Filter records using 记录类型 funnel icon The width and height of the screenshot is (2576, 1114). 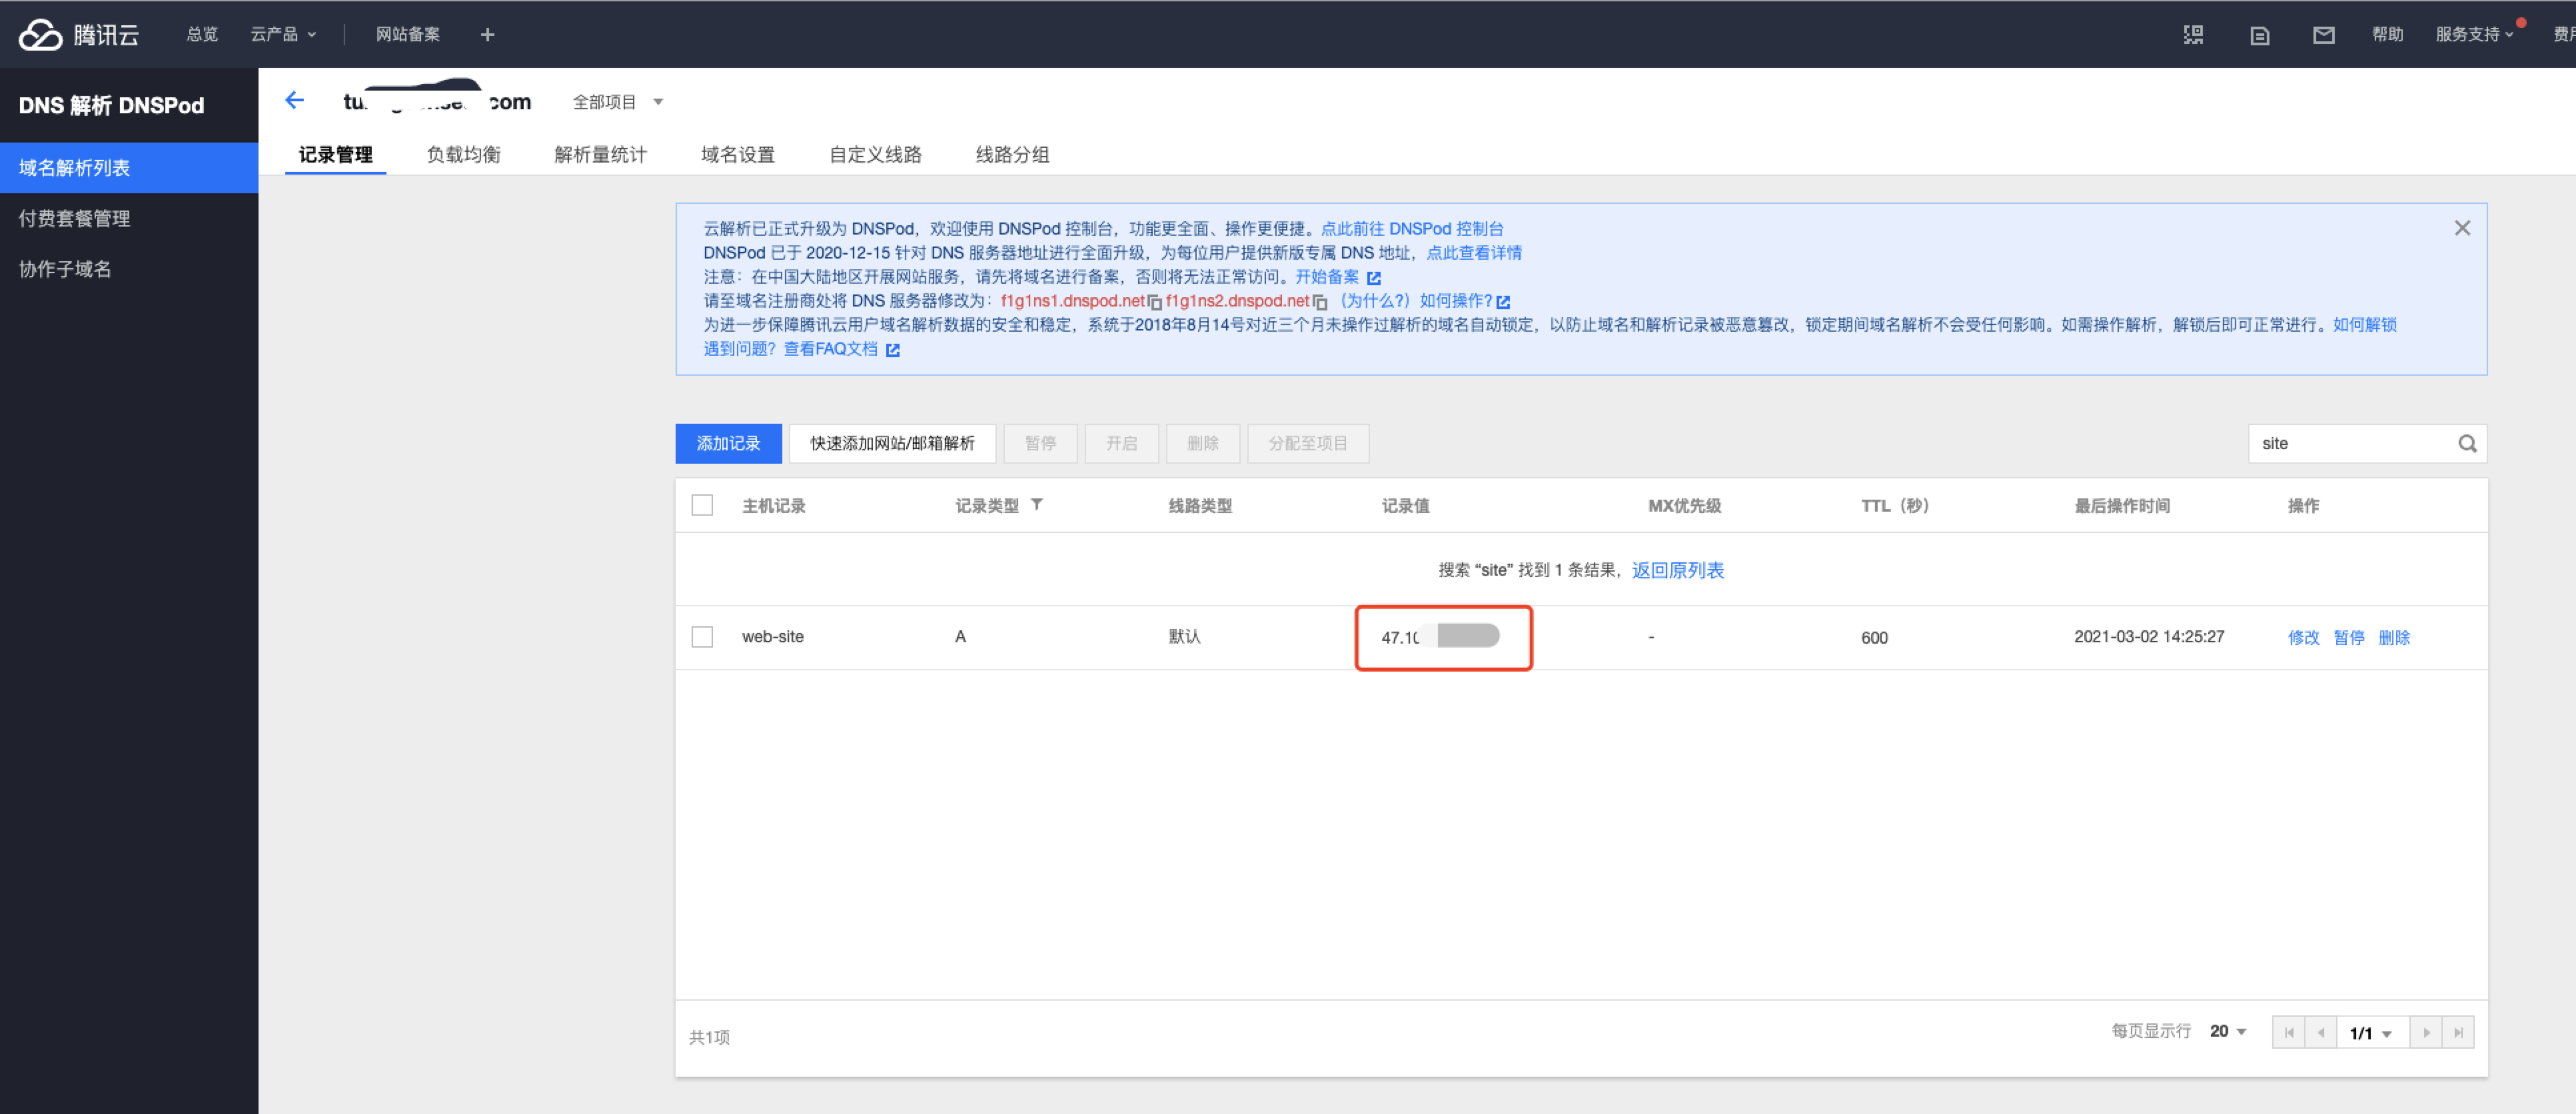pos(1037,504)
